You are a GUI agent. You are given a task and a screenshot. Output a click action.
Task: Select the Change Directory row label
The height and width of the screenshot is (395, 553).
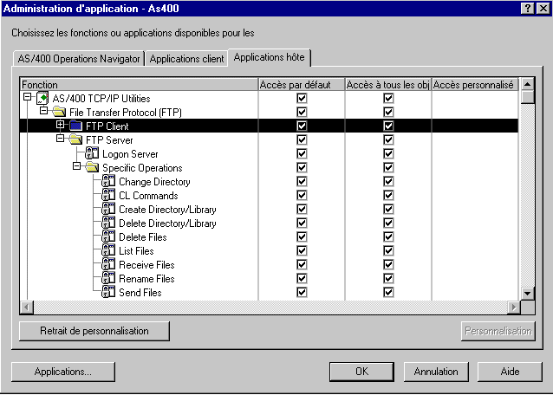154,182
